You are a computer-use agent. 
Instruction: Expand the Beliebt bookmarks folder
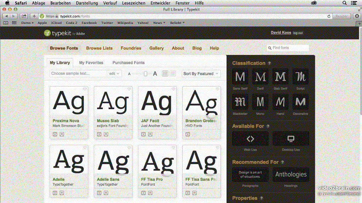177,23
